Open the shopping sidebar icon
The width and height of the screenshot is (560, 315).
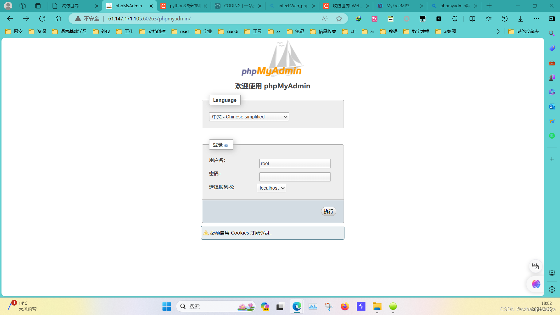552,48
